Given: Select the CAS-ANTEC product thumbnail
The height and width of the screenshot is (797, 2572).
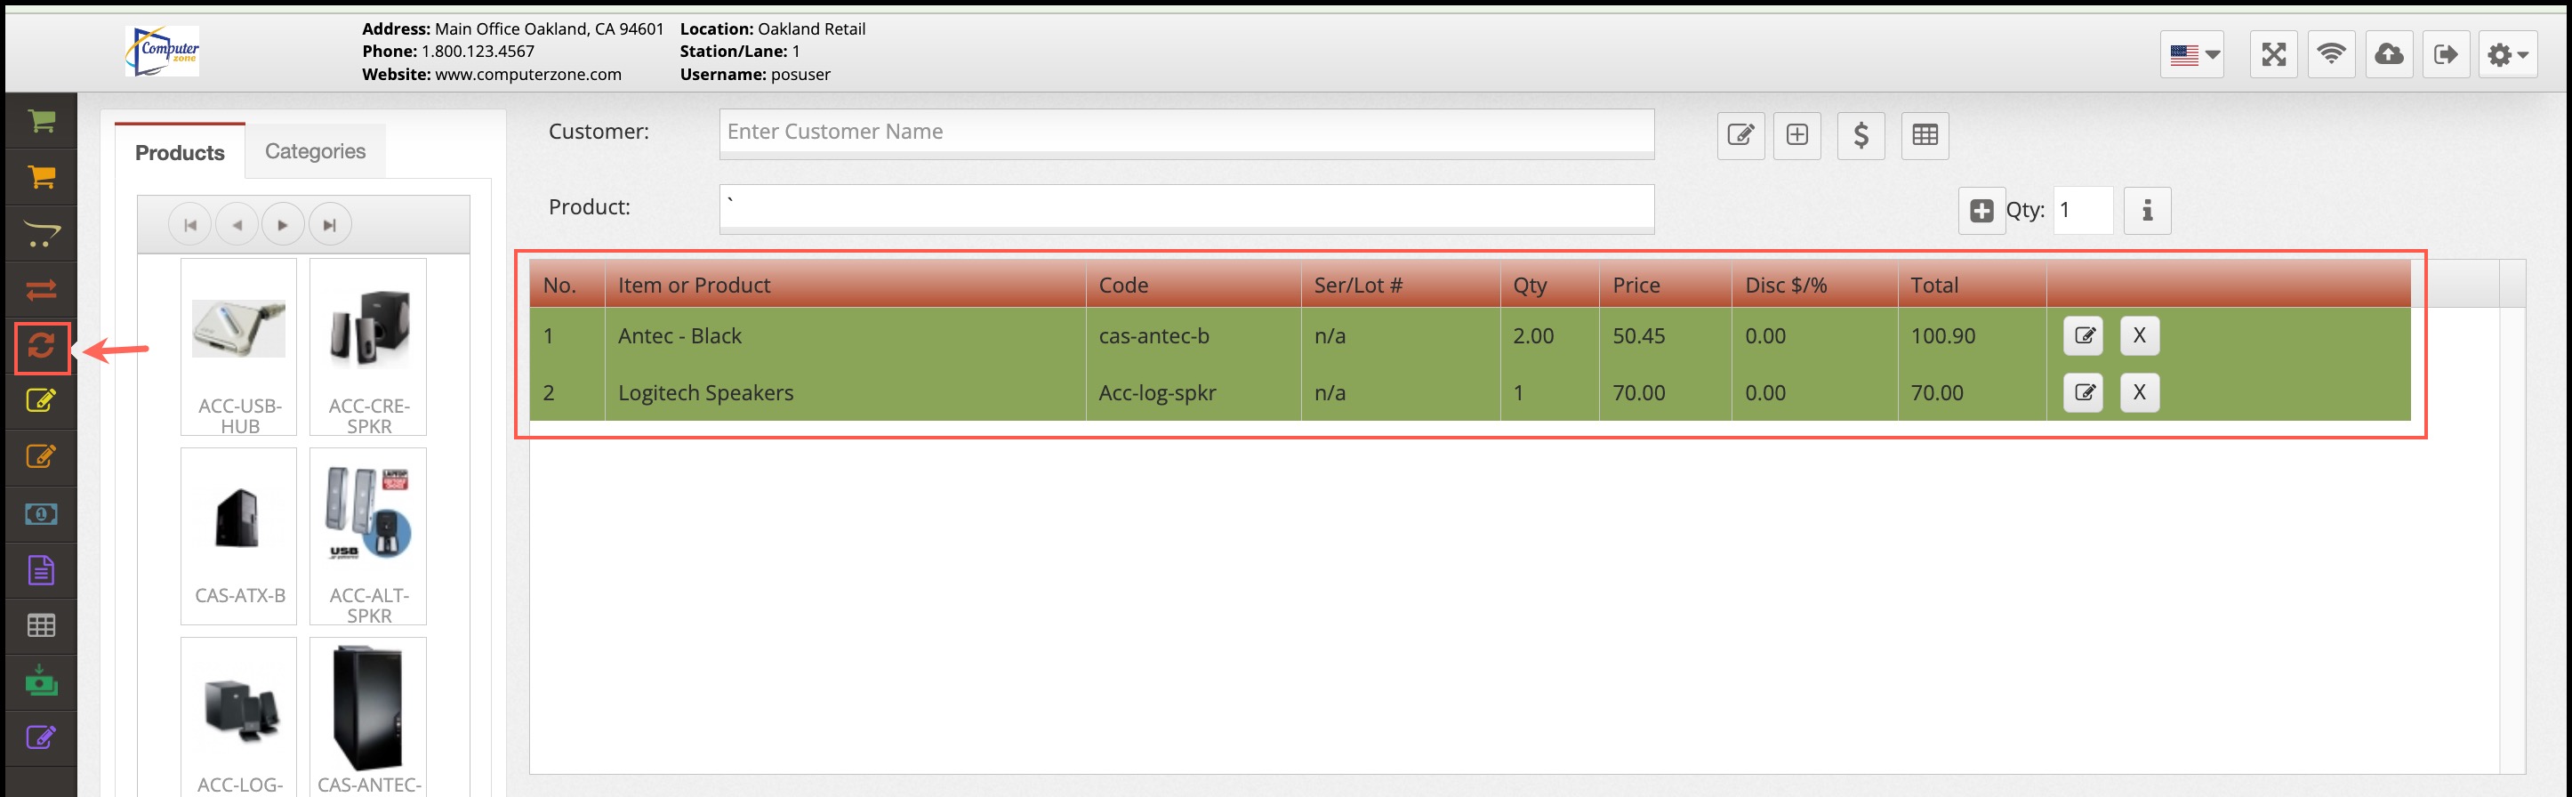Looking at the screenshot, I should click(368, 717).
